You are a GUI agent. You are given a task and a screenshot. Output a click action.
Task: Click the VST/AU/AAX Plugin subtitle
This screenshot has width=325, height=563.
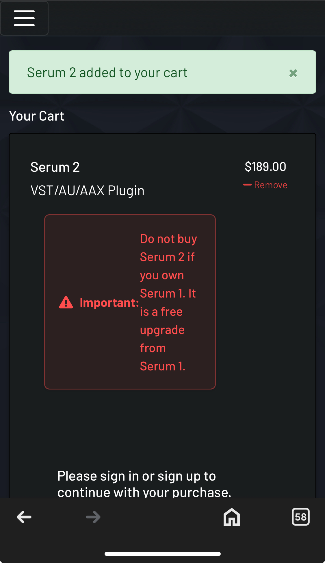coord(88,191)
